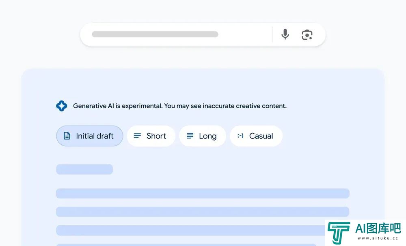406x246 pixels.
Task: Click the AI图库吧 watermark text
Action: pyautogui.click(x=378, y=228)
